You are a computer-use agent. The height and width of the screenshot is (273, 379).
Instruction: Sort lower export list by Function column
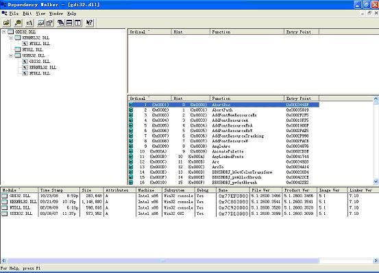click(x=247, y=99)
